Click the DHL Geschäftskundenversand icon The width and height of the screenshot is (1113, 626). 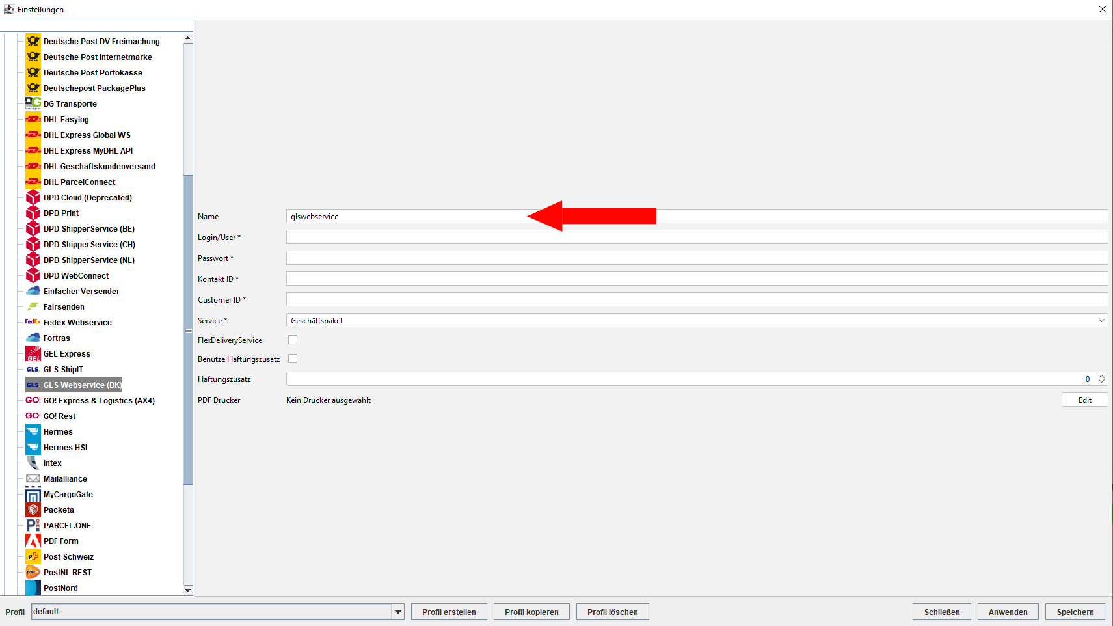[33, 166]
